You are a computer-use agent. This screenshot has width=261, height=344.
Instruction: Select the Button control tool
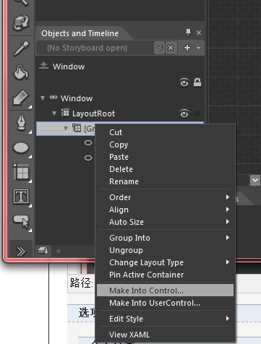(21, 222)
